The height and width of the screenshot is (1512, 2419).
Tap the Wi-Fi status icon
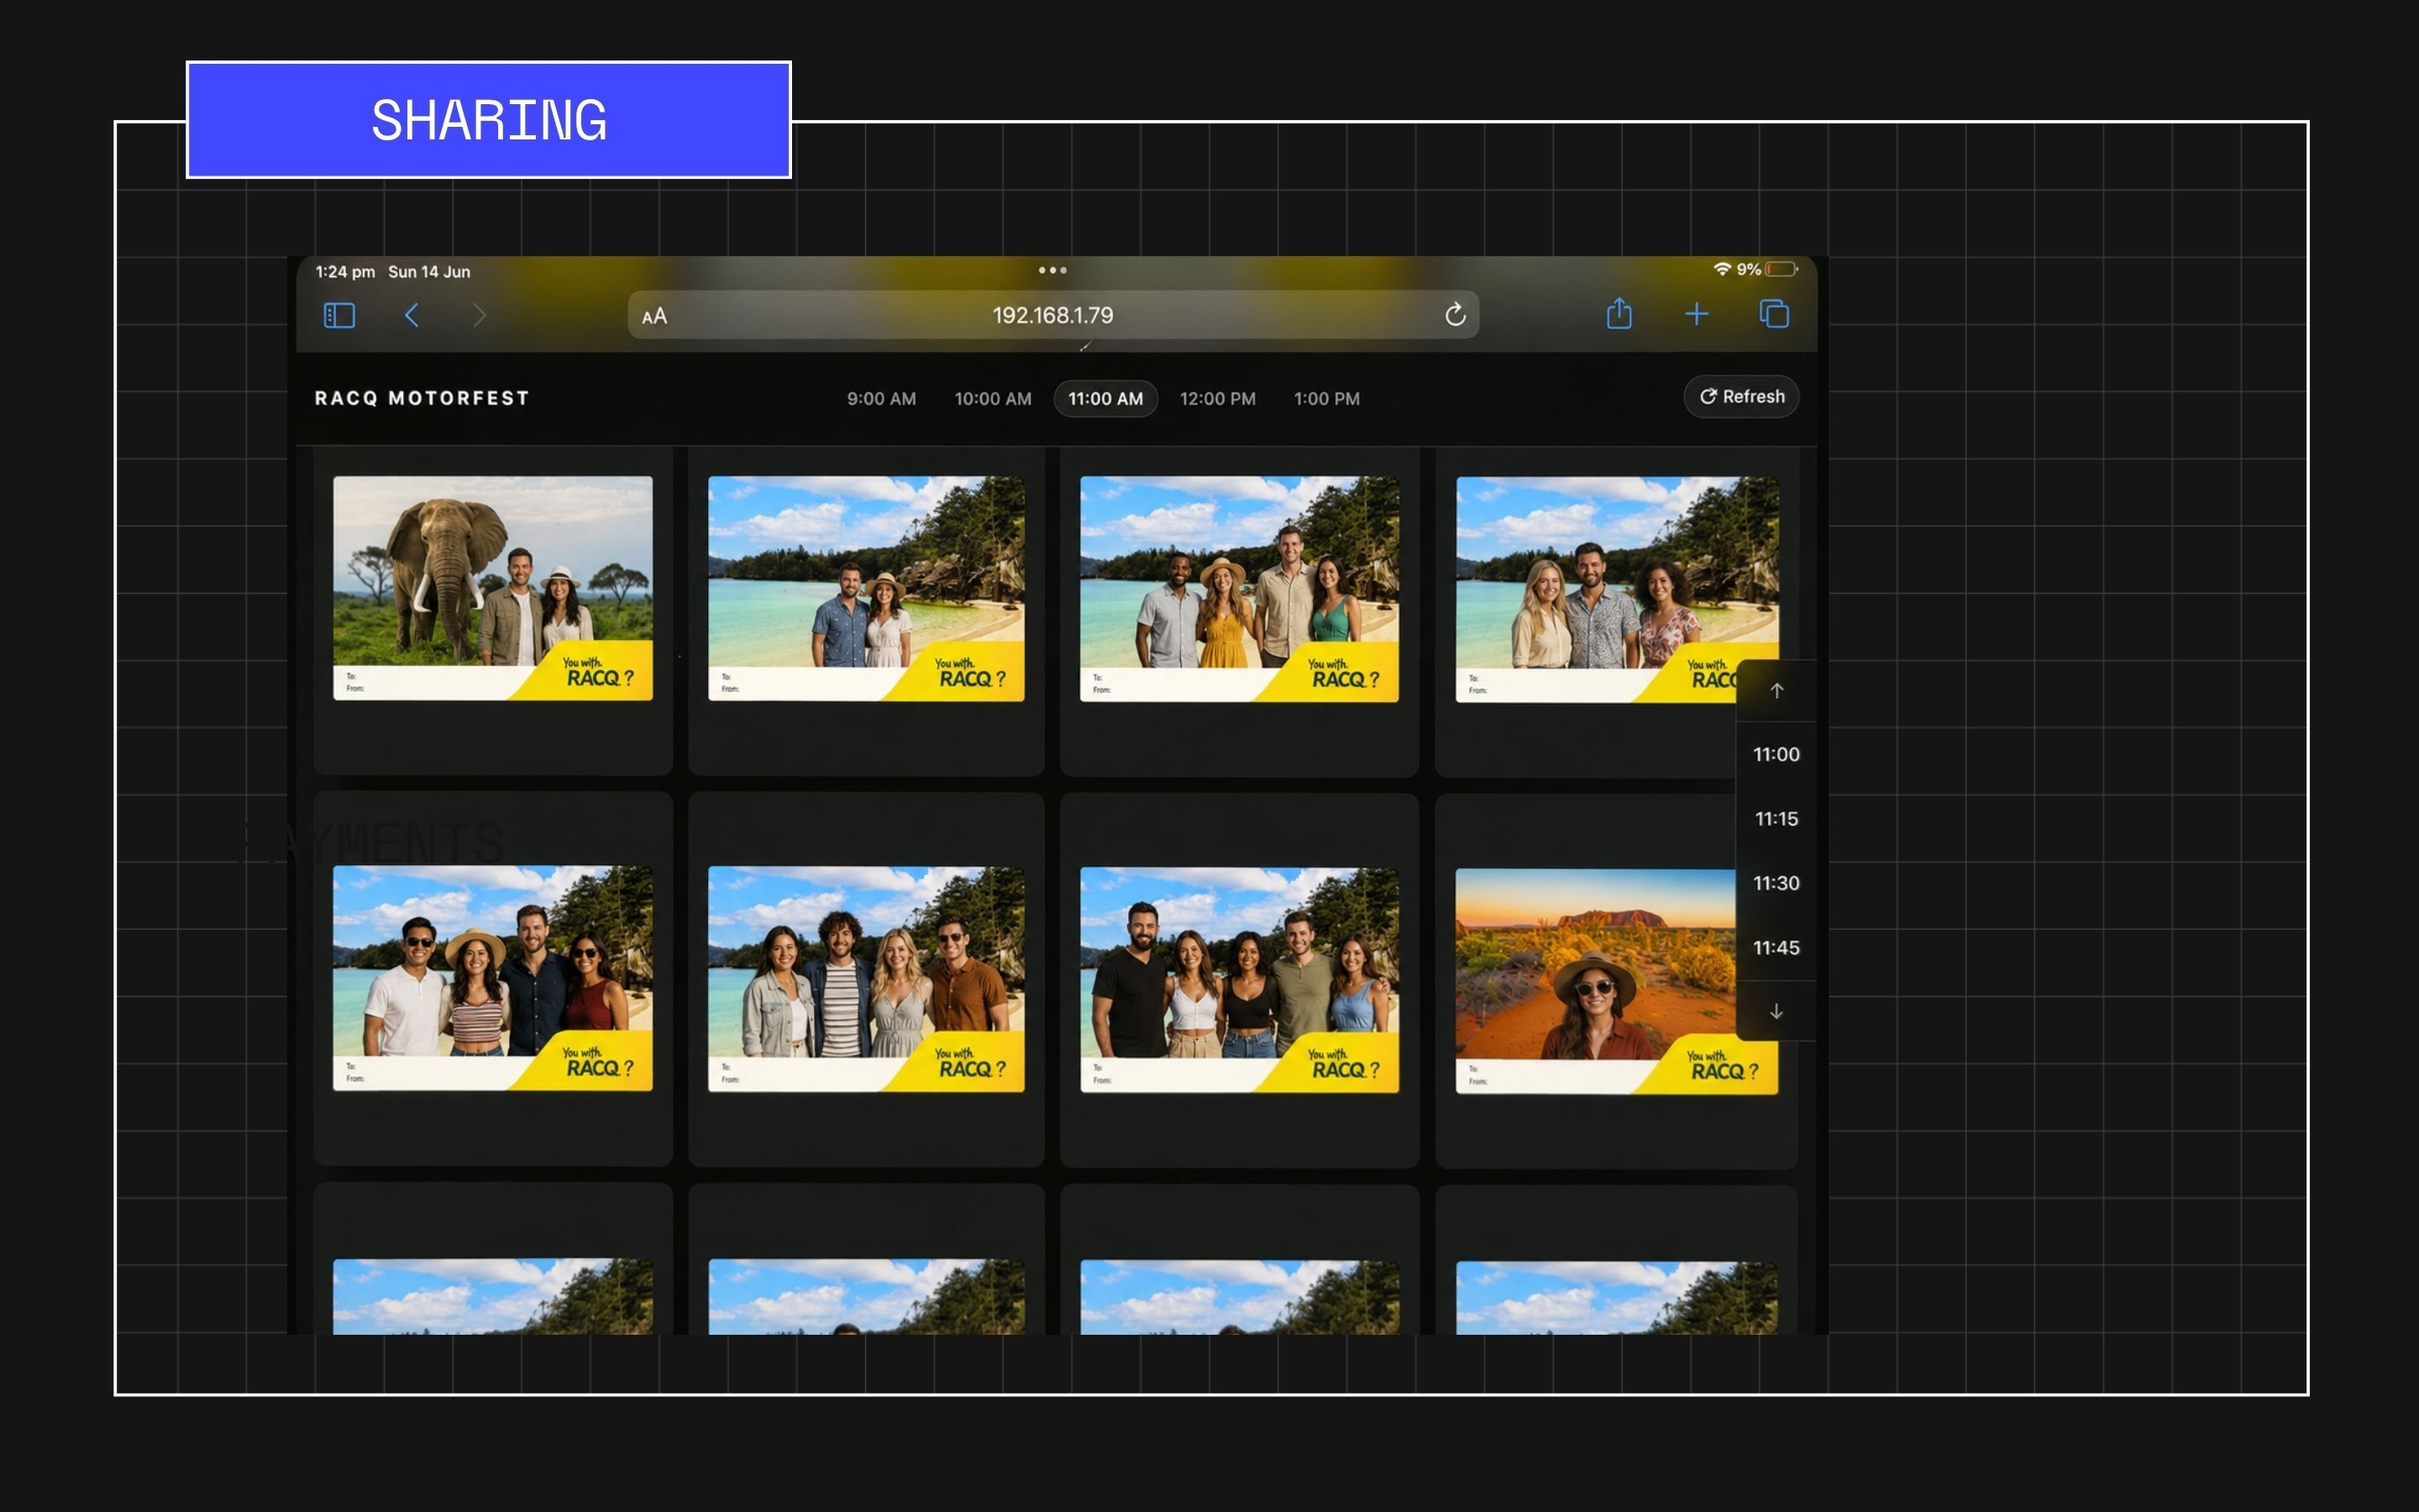[1721, 269]
